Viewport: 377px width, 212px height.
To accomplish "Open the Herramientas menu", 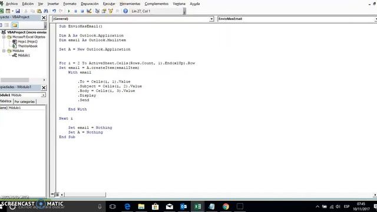I will (130, 4).
